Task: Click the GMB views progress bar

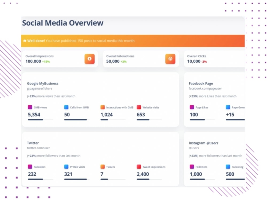Action: point(41,120)
